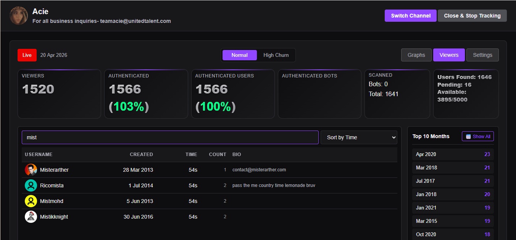Screen dimensions: 516x240
Task: Click Pending: 16 text
Action: point(454,85)
